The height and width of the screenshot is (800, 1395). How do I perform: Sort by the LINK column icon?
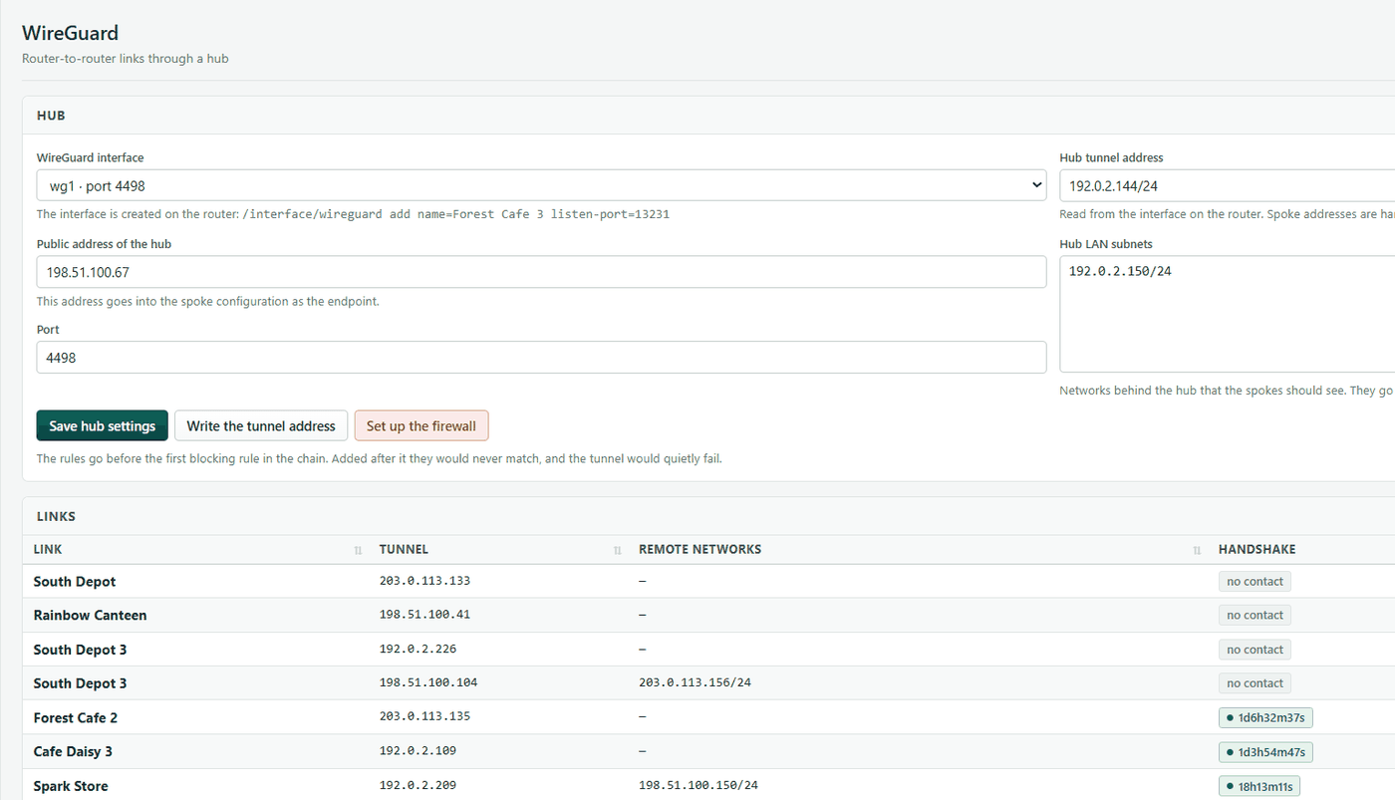[x=358, y=550]
